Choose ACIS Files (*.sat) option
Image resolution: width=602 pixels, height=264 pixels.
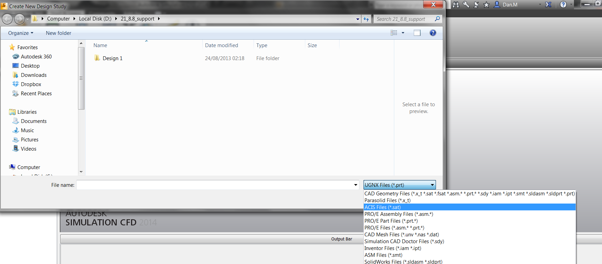coord(470,207)
